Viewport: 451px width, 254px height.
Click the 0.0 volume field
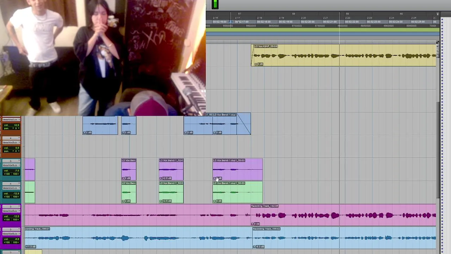(11, 148)
